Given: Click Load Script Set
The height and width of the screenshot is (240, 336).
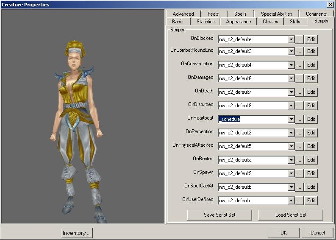Looking at the screenshot, I should click(x=291, y=215).
